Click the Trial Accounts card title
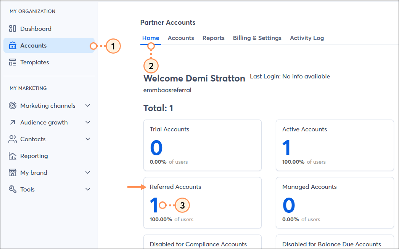Screen dimensions: 399x249 point(169,129)
